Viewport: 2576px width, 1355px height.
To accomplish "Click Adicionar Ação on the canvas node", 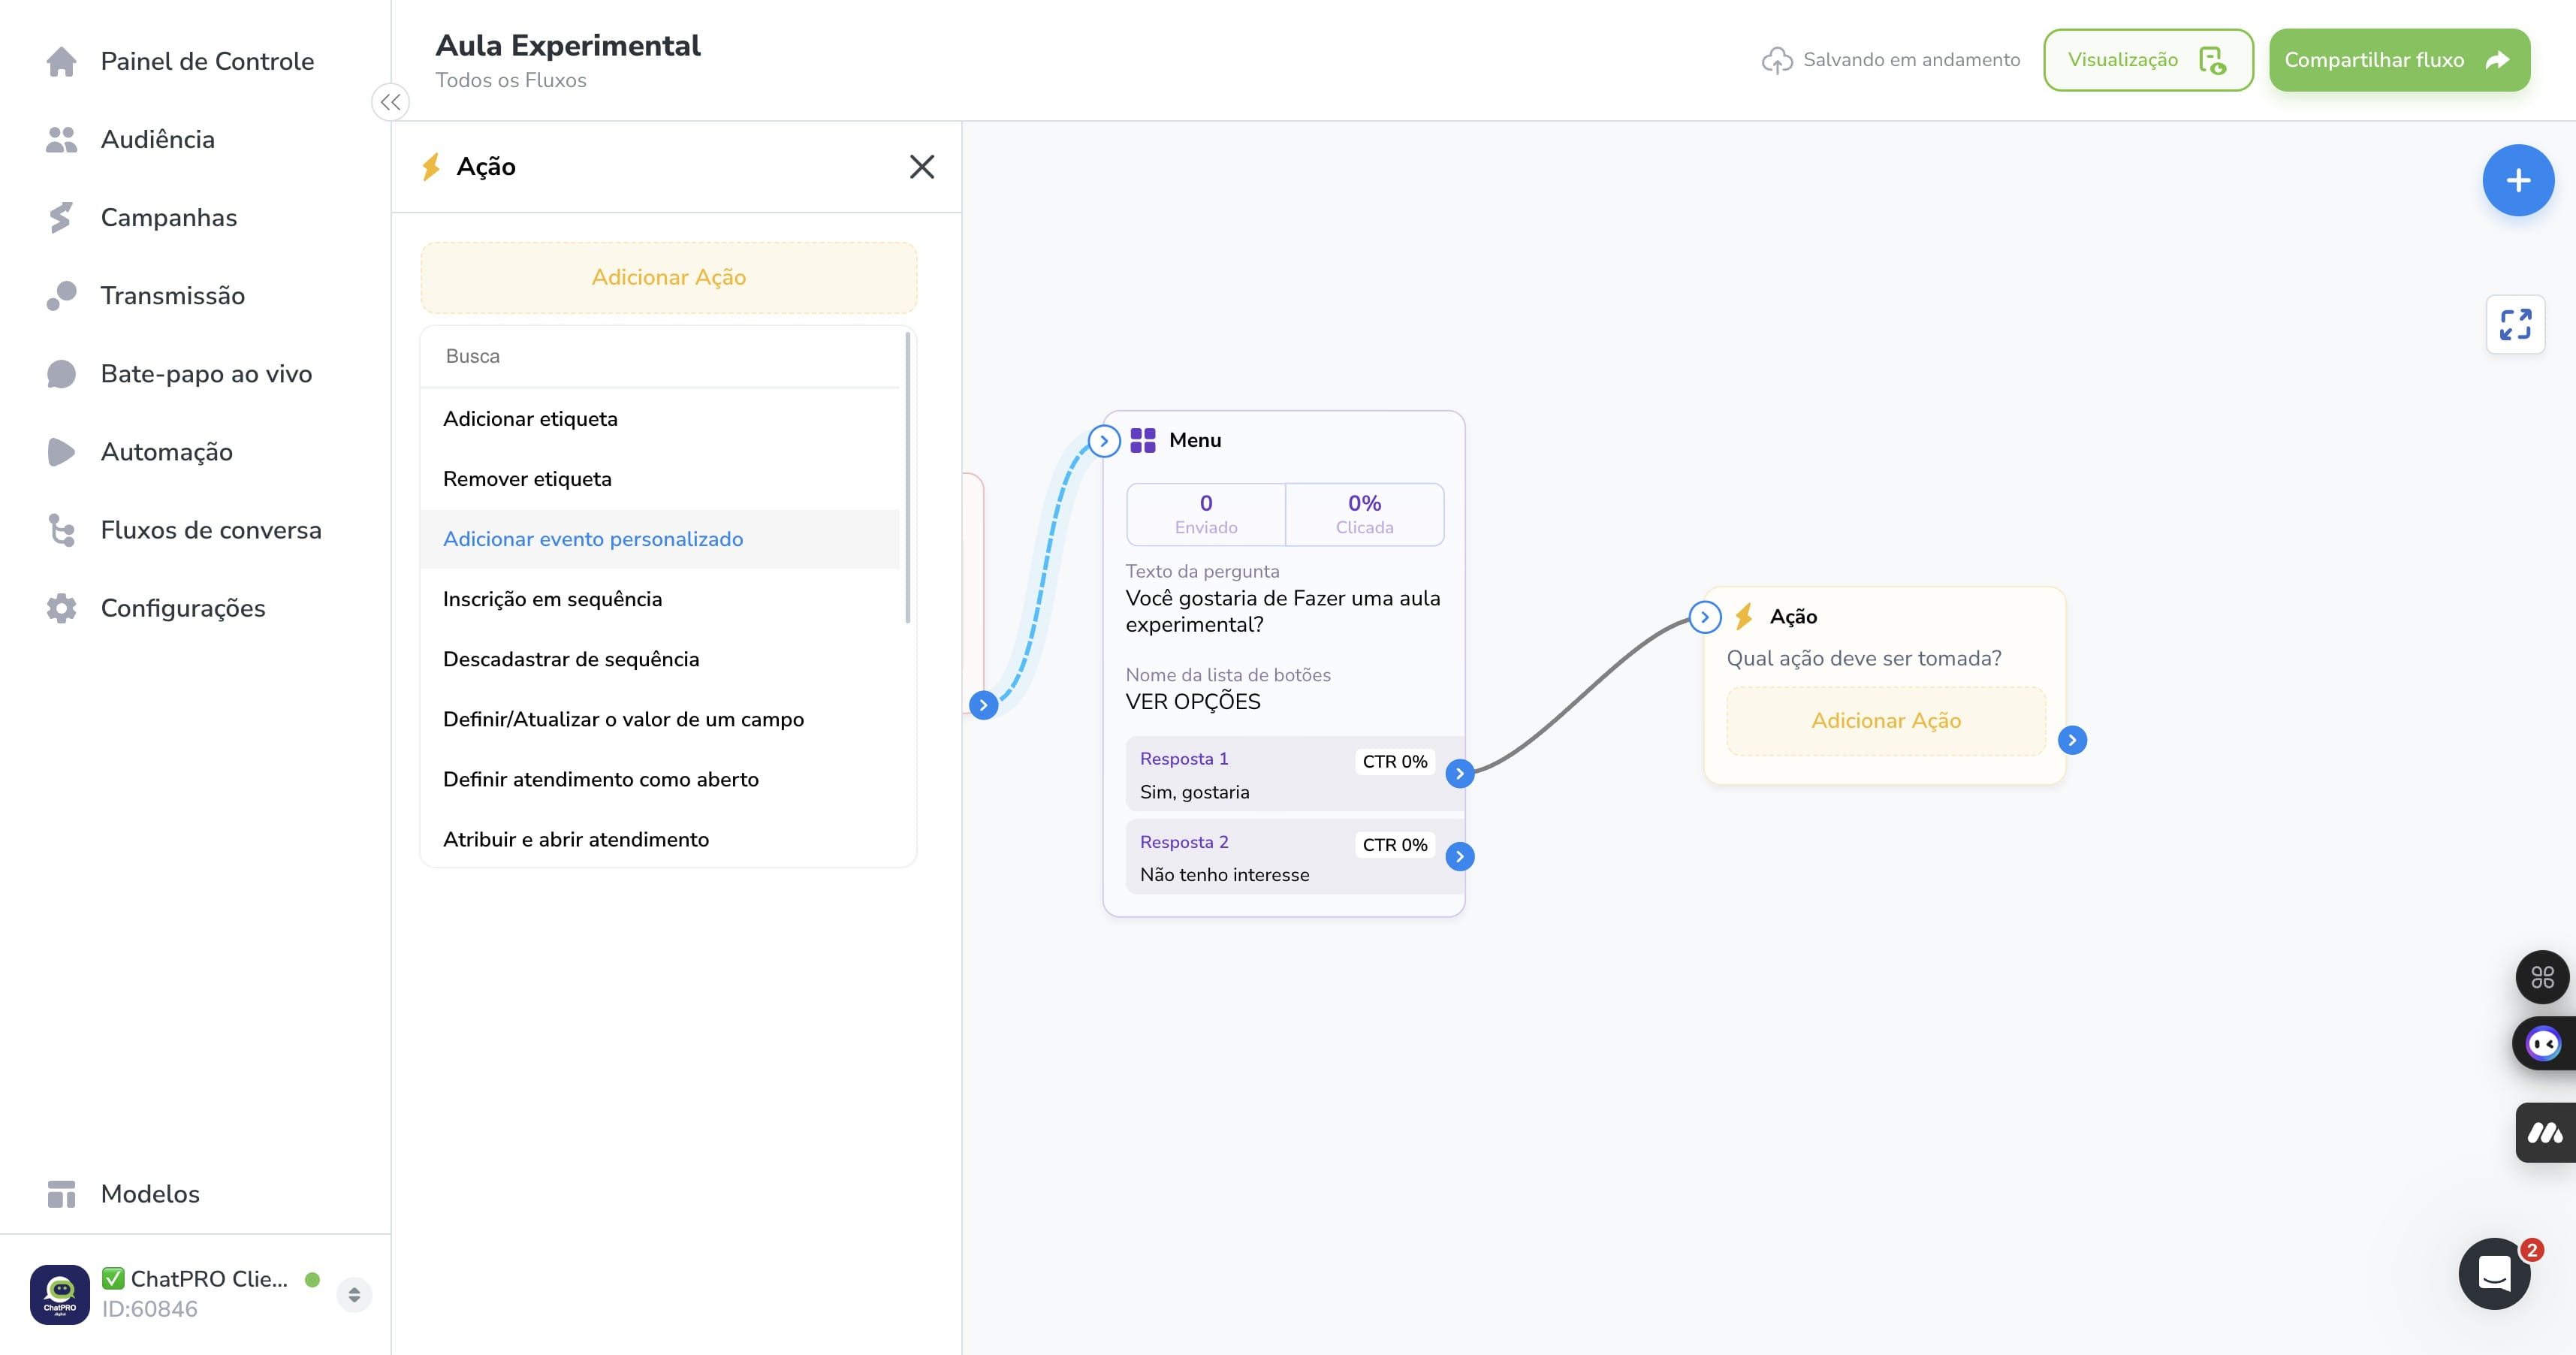I will tap(1886, 720).
